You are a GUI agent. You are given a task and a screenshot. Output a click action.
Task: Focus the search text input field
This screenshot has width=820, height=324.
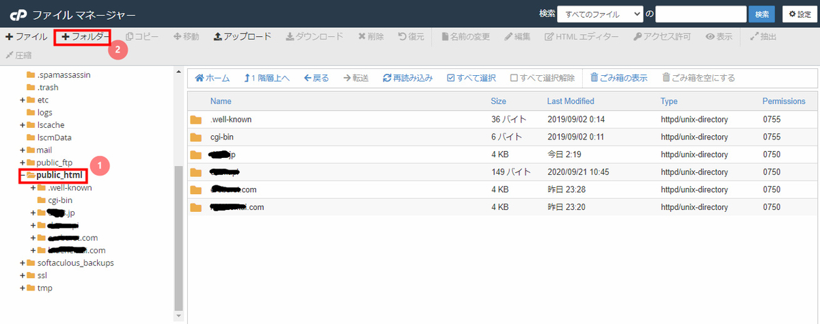[x=701, y=14]
